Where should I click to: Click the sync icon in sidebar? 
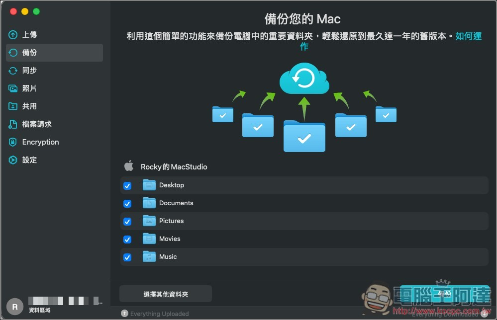[x=13, y=71]
